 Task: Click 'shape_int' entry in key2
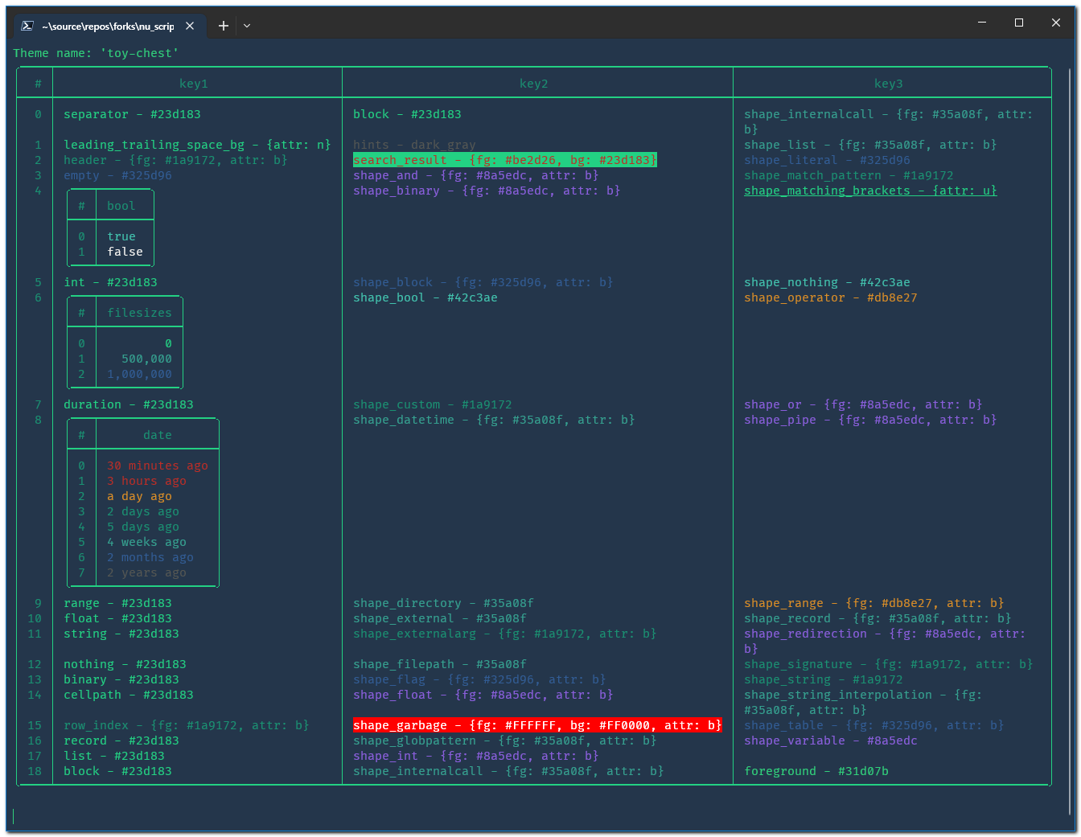[476, 756]
